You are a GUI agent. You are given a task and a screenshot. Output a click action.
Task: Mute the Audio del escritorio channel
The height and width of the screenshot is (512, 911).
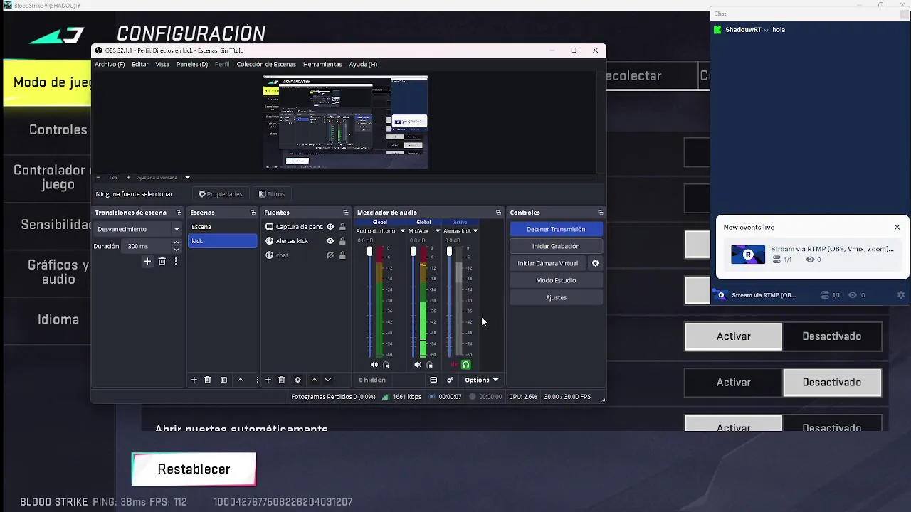pyautogui.click(x=374, y=365)
